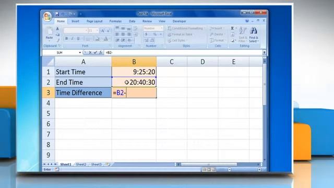Switch to the Review ribbon tab
Image resolution: width=334 pixels, height=188 pixels.
pos(147,21)
